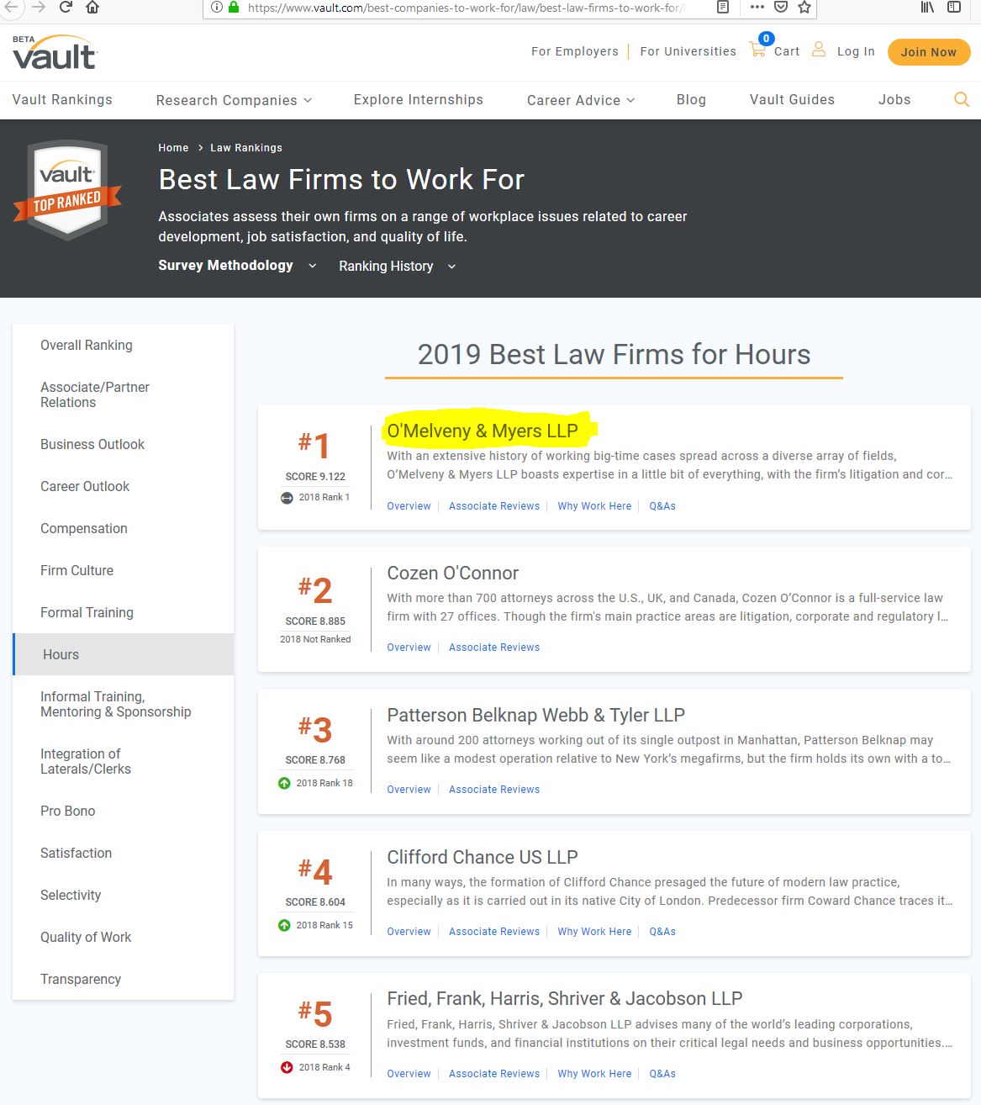The image size is (981, 1105).
Task: Activate reader mode icon in address bar
Action: coord(723,8)
